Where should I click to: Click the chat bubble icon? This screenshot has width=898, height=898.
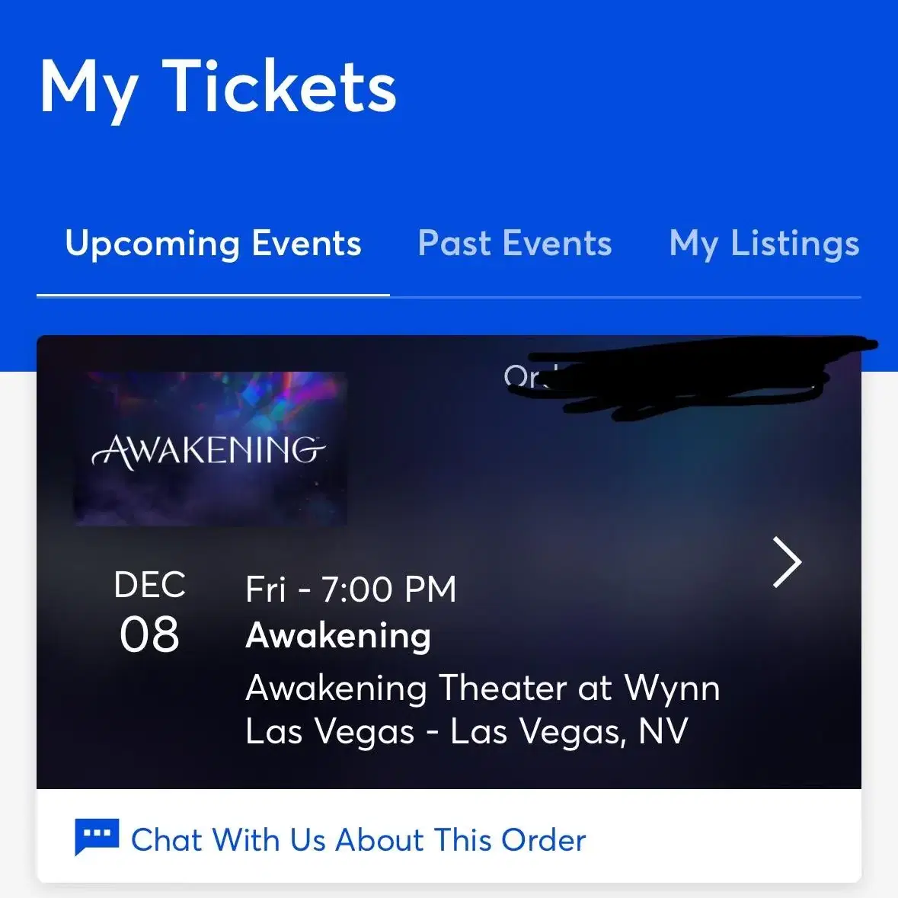click(97, 837)
